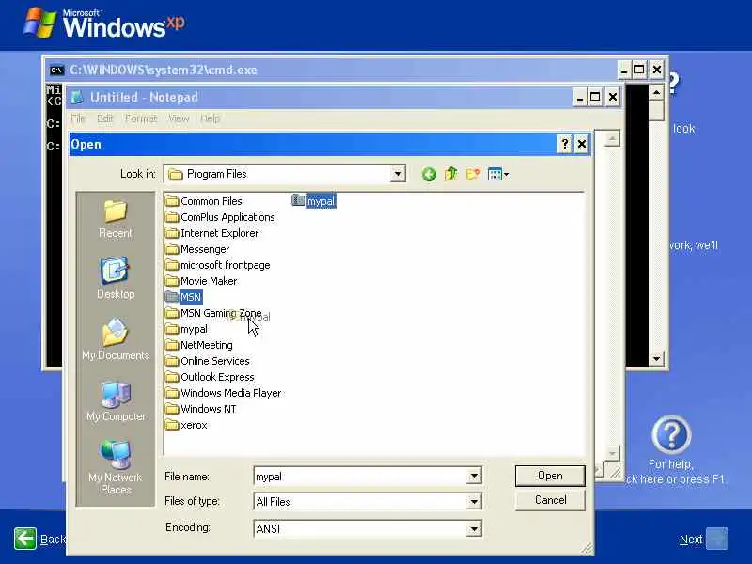Open Notepad Format menu
Viewport: 752px width, 564px height.
coord(140,118)
